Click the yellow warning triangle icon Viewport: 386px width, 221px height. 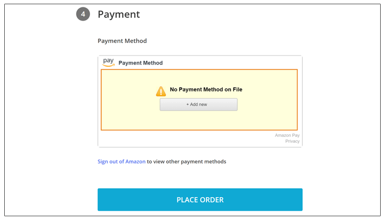pos(161,91)
